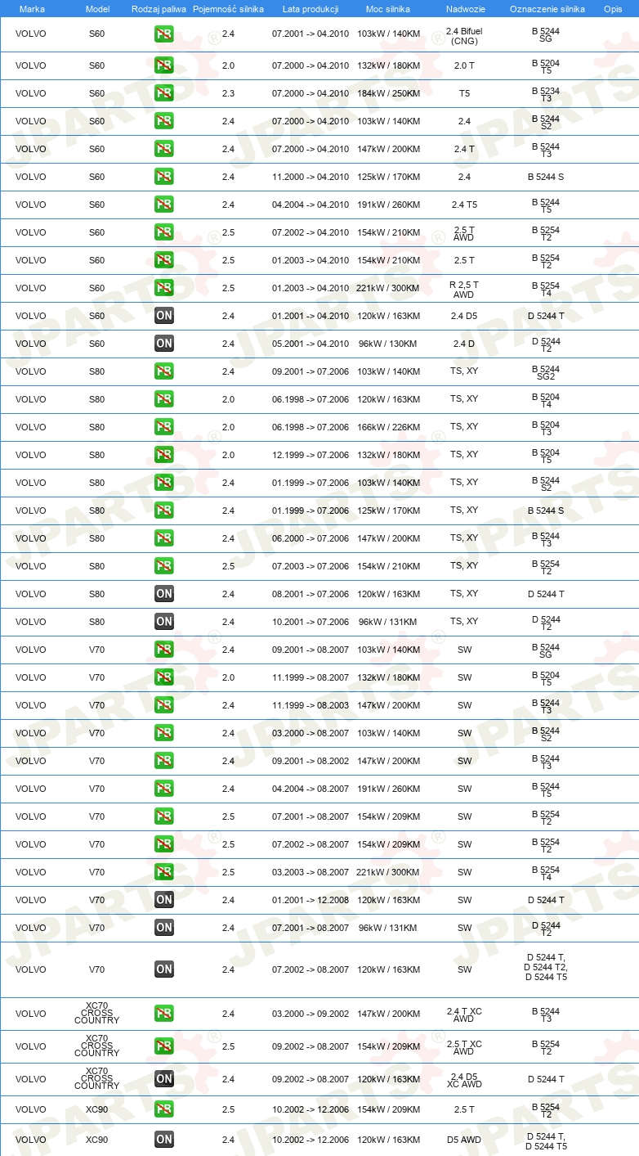
Task: Select the '2.4 D5 XC AWD' body cell
Action: point(464,1080)
